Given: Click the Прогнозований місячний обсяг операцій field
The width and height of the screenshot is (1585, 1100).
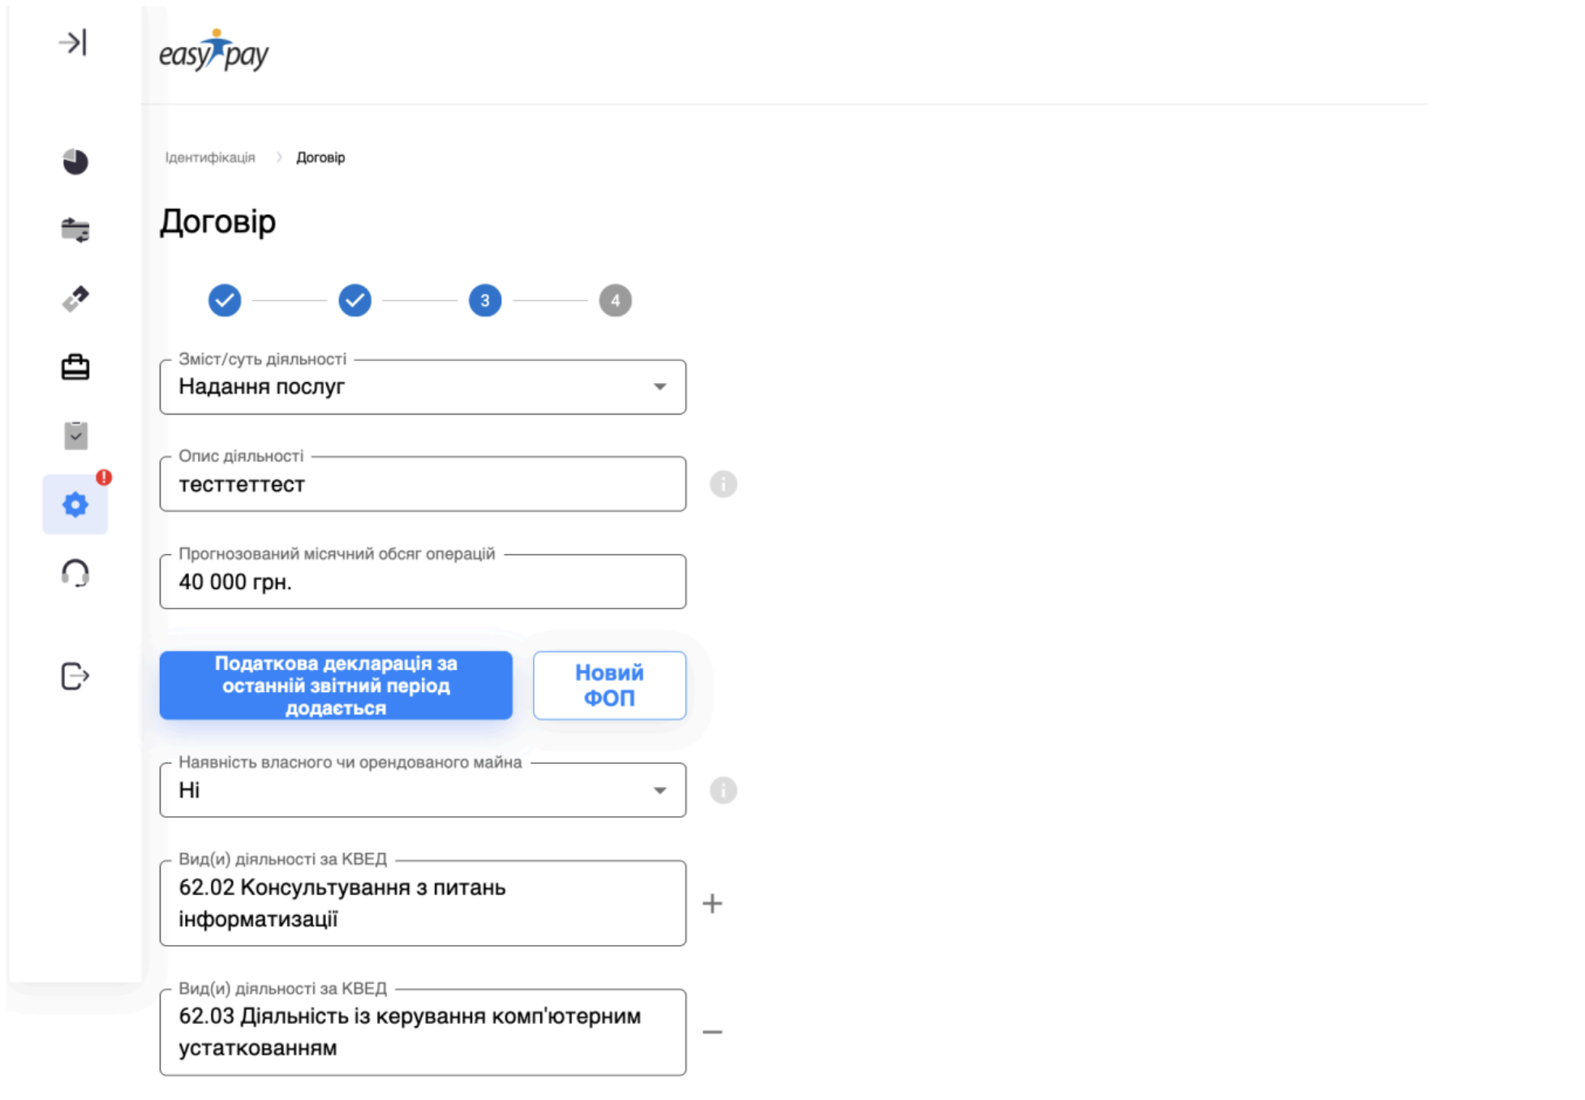Looking at the screenshot, I should [x=423, y=582].
